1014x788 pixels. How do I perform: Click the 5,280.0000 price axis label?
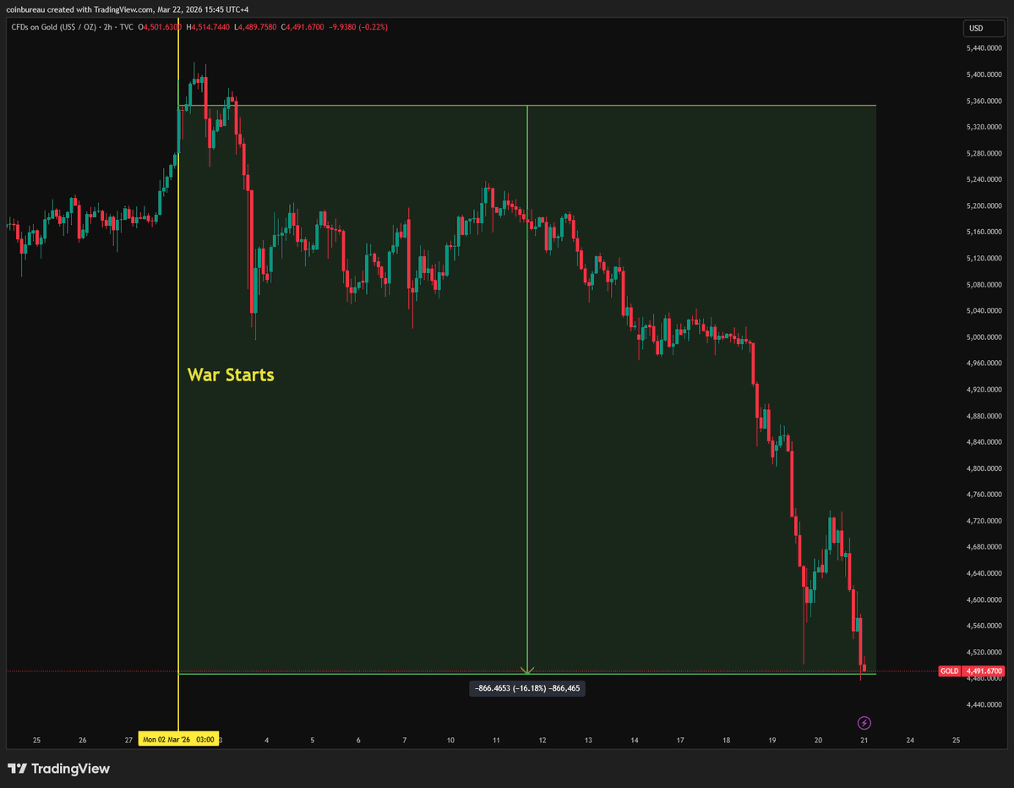[x=984, y=153]
